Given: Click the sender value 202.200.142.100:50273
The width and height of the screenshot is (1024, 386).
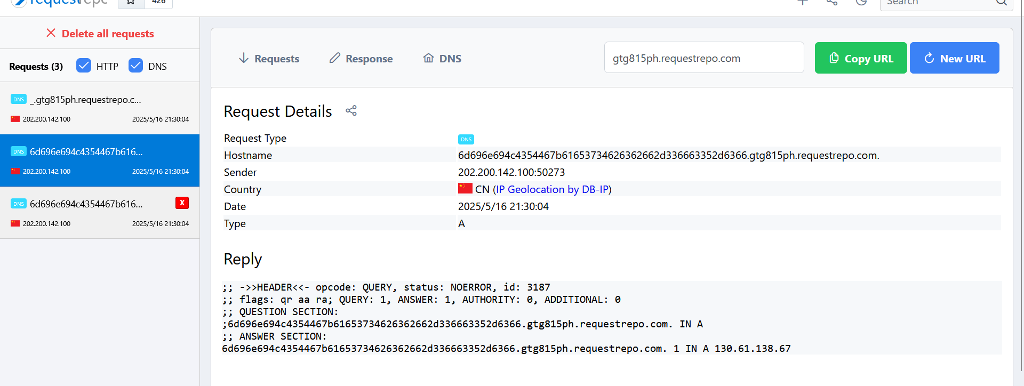Looking at the screenshot, I should point(511,172).
